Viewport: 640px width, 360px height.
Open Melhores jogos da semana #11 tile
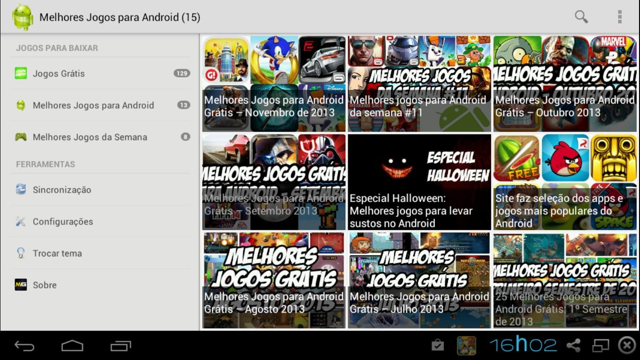(x=419, y=84)
